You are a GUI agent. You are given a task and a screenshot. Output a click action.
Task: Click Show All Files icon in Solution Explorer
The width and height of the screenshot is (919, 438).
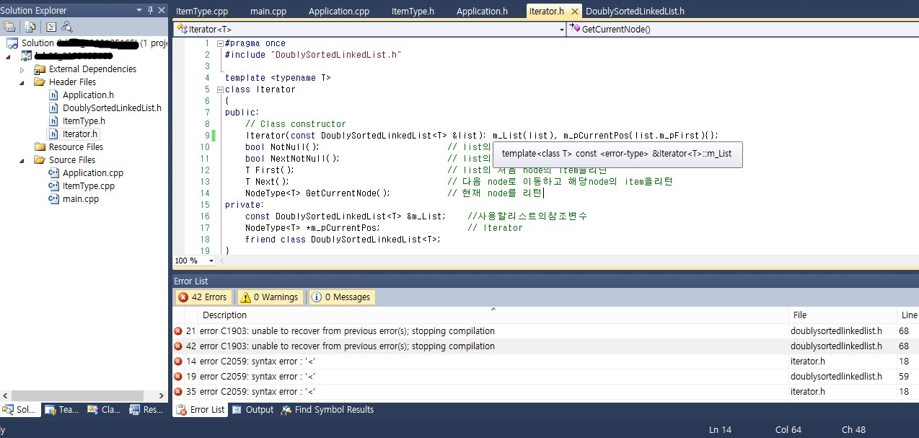30,27
